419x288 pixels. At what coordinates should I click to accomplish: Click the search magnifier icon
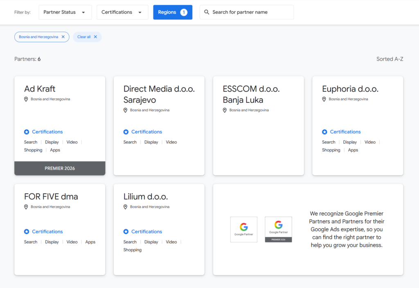[x=207, y=12]
